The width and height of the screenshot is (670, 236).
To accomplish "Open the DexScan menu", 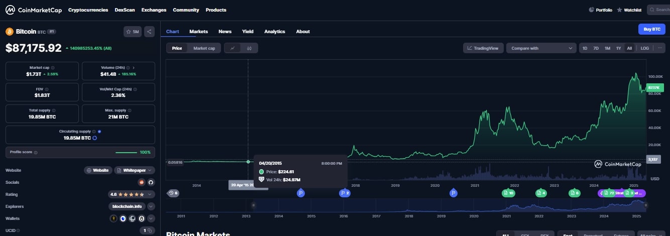I will pos(125,10).
